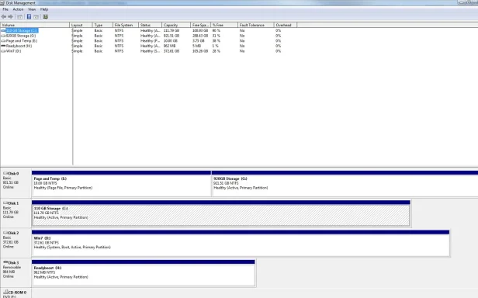Click drive icon of Page and Temp (E:) row
478x298 pixels.
click(x=3, y=41)
